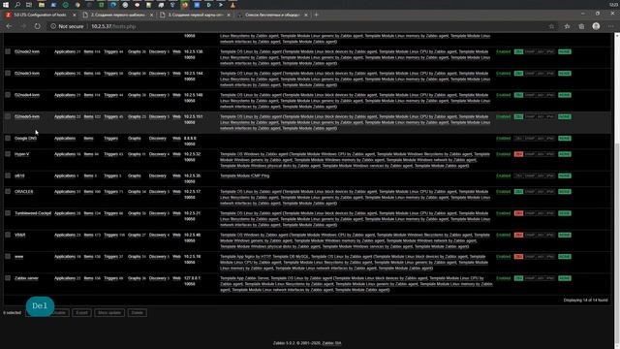Open Web scenarios for the Google DNS host
Screen dimensions: 620x349
tap(176, 139)
